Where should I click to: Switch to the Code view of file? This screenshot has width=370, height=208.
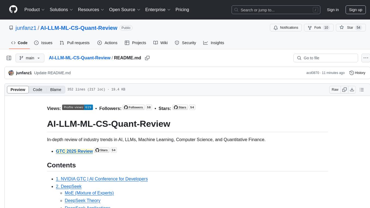[38, 90]
